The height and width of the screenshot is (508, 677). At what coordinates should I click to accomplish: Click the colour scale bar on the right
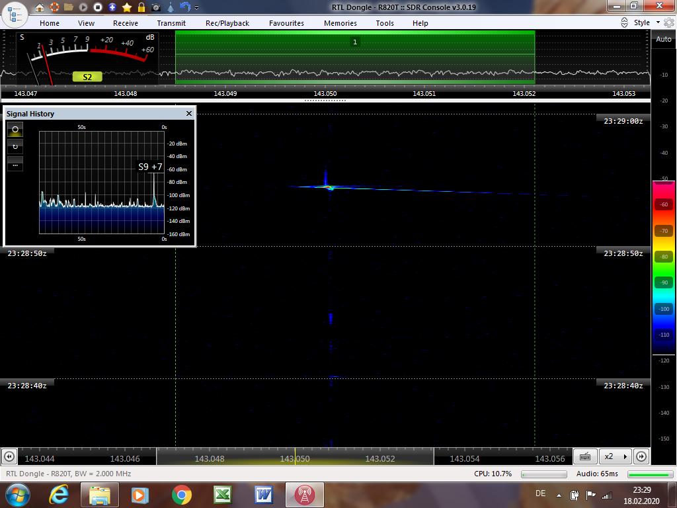[664, 268]
